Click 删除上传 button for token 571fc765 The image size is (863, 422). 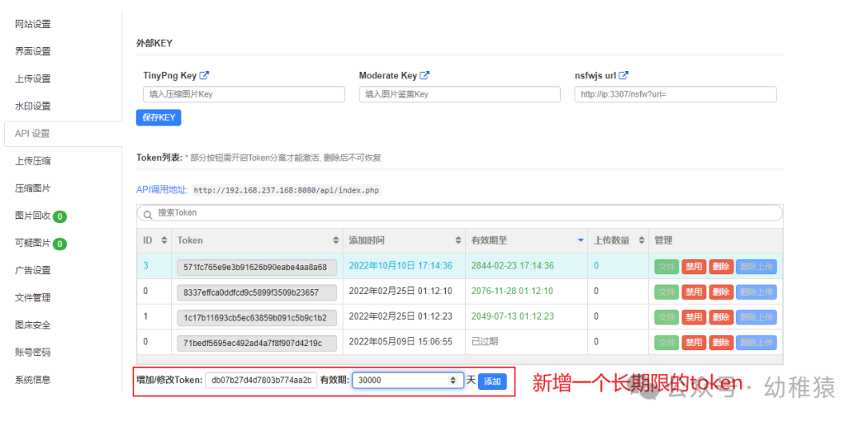[756, 267]
